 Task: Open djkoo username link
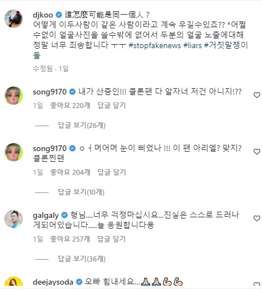point(43,15)
